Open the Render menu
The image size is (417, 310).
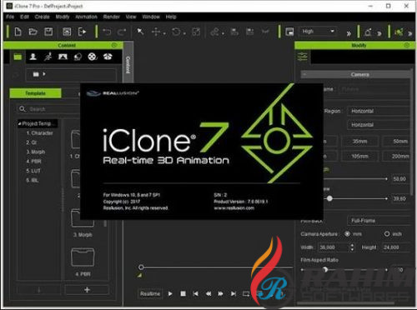111,17
